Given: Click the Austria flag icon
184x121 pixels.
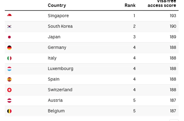Looking at the screenshot, I should [x=9, y=100].
